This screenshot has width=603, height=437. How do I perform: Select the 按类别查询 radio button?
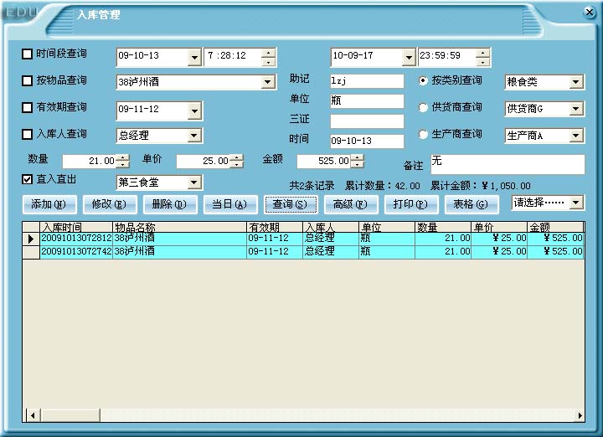[x=423, y=80]
